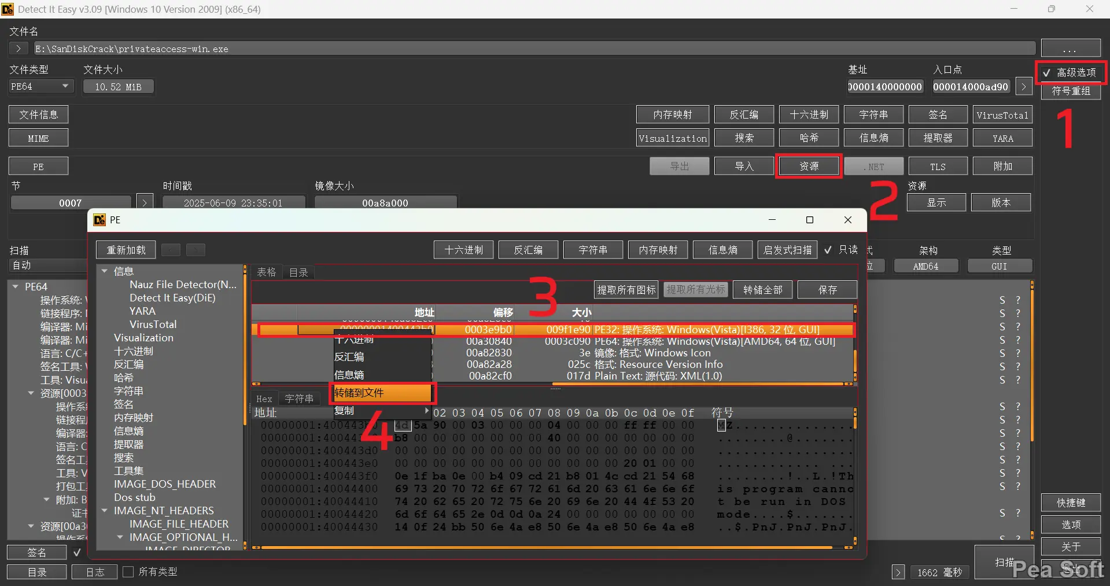Click the arrow button beside section count 0007
1110x586 pixels.
click(145, 203)
